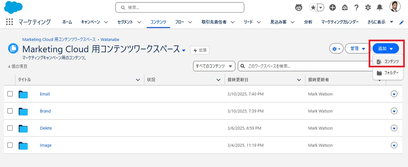Click the 追加 button
This screenshot has height=167, width=408.
pos(386,49)
